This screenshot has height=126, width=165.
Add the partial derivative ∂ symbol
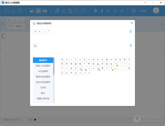[125, 59]
